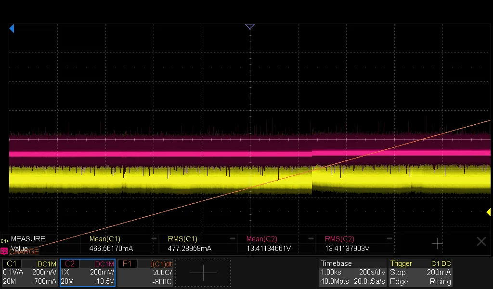Click the Rising trigger slope text

(440, 281)
